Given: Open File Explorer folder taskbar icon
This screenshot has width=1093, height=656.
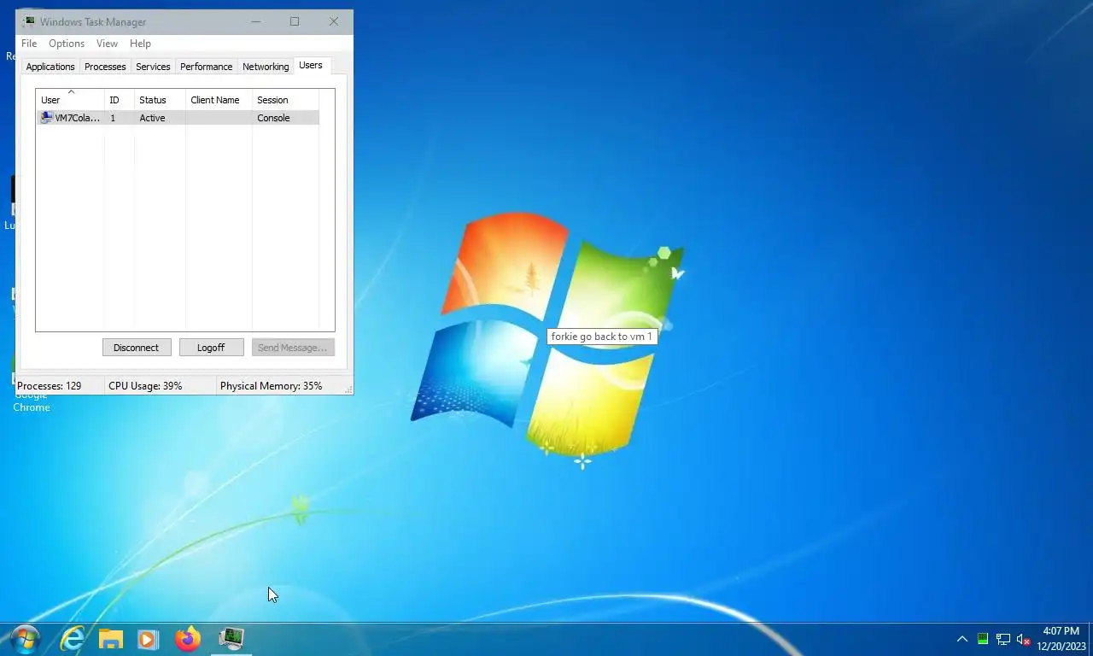Looking at the screenshot, I should click(111, 639).
